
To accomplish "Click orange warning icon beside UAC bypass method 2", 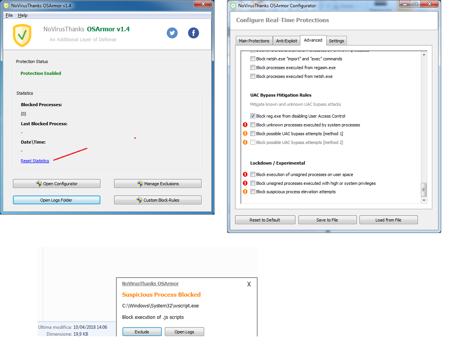I will (x=245, y=142).
